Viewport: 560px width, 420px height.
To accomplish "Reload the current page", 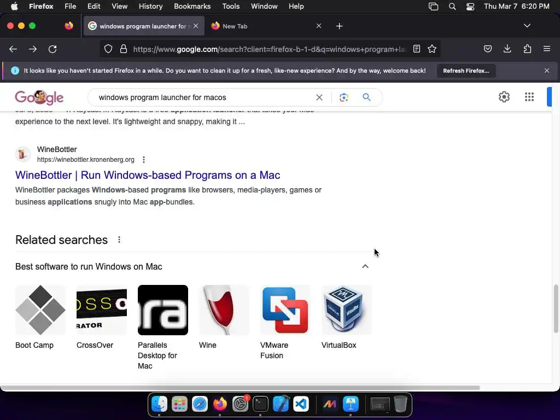I will pyautogui.click(x=52, y=49).
